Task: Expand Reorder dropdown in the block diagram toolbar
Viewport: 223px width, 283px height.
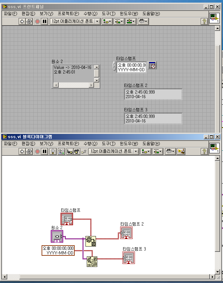Action: (x=170, y=151)
